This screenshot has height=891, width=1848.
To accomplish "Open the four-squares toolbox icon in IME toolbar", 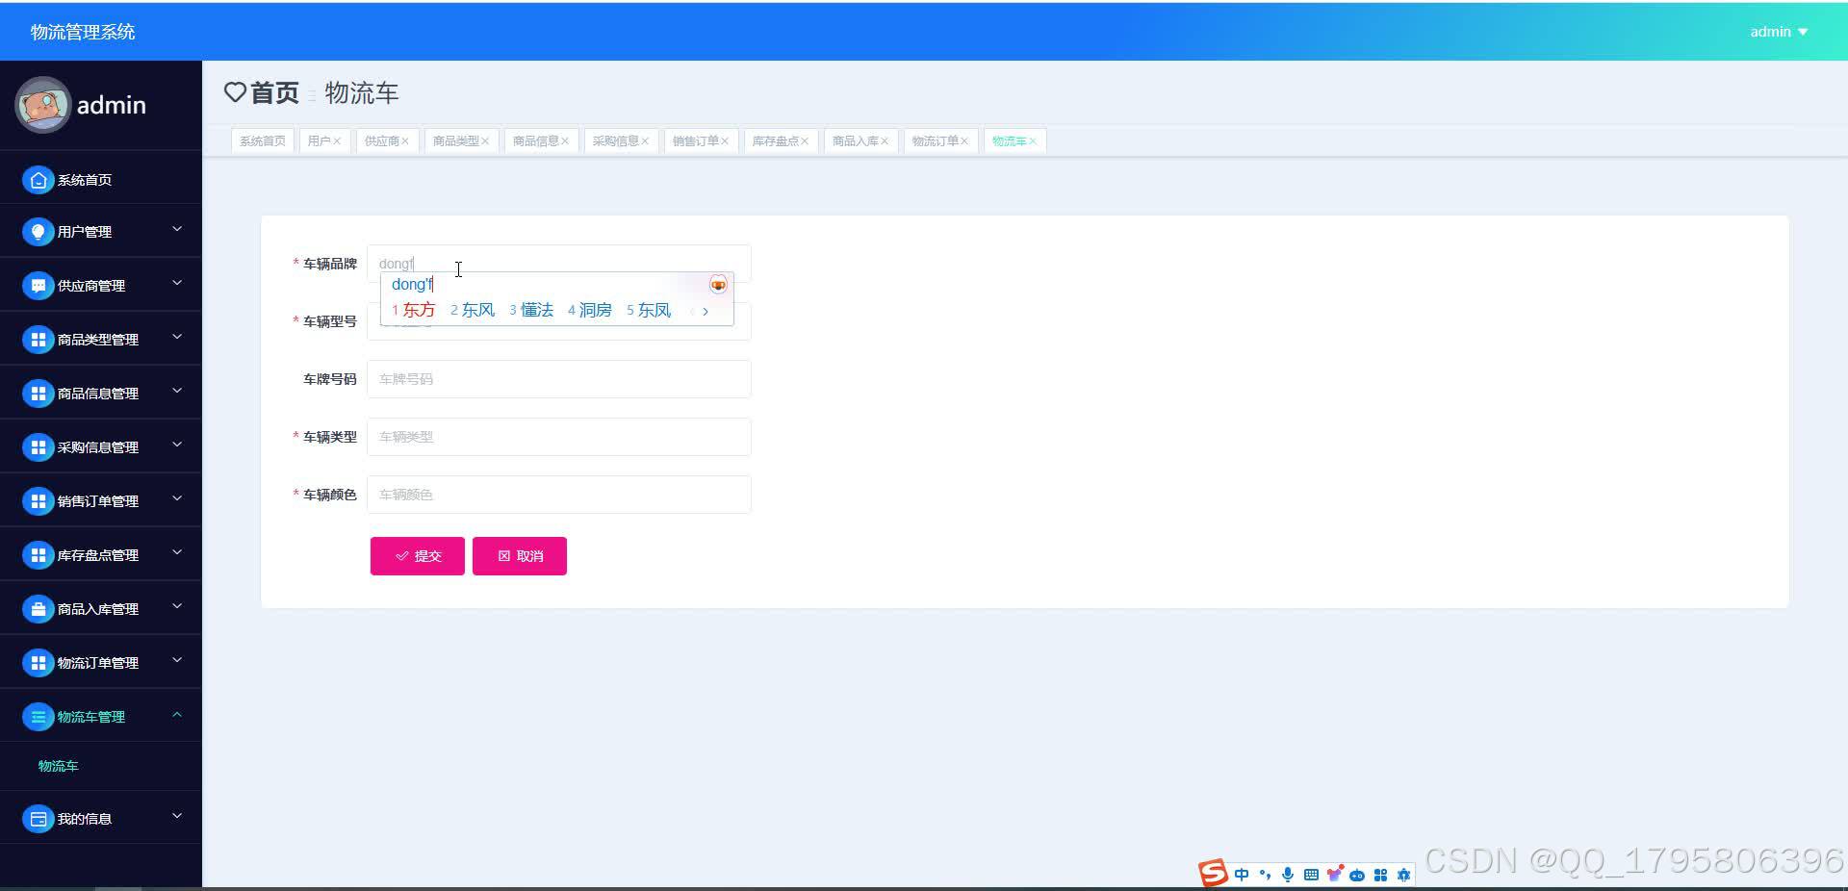I will point(1380,875).
